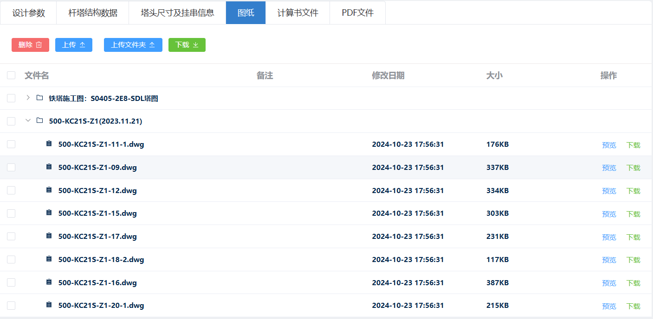The width and height of the screenshot is (653, 319).
Task: Open 塔头尺寸及挂串信息 tab
Action: click(x=177, y=13)
